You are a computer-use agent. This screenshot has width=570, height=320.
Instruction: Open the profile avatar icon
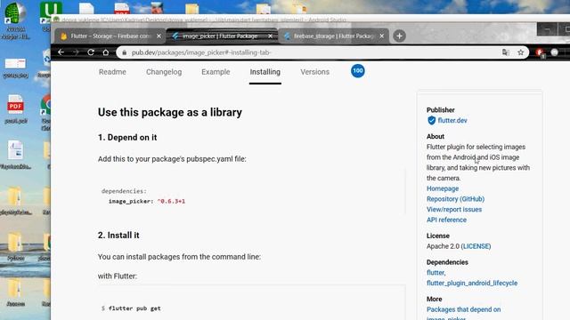[x=554, y=52]
